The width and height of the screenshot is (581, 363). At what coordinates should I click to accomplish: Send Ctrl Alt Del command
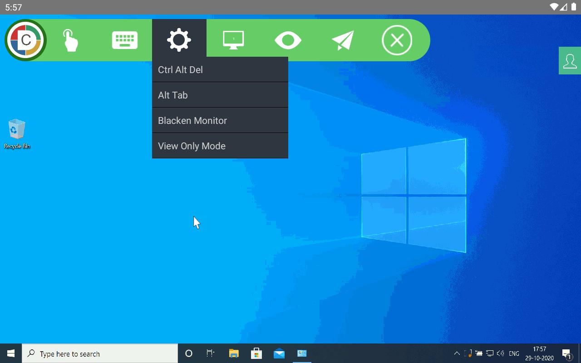click(x=220, y=69)
